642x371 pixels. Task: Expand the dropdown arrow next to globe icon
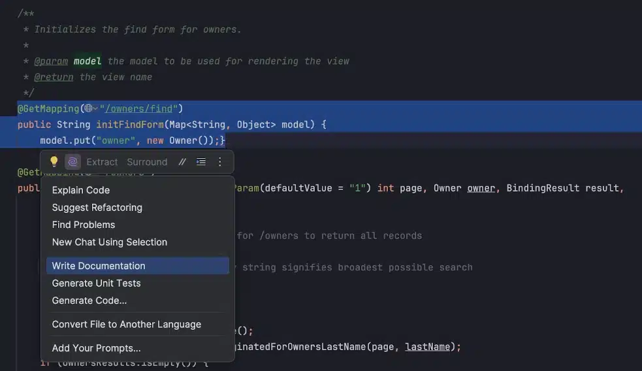click(x=95, y=109)
